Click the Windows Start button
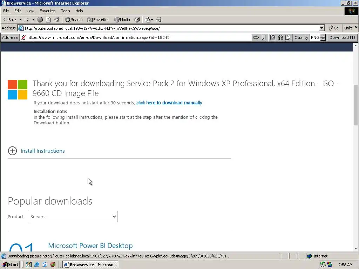This screenshot has height=269, width=359. pos(10,265)
